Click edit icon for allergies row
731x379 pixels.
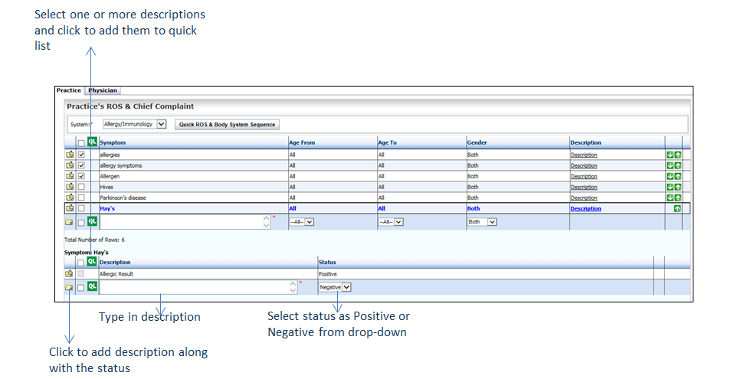pyautogui.click(x=70, y=155)
